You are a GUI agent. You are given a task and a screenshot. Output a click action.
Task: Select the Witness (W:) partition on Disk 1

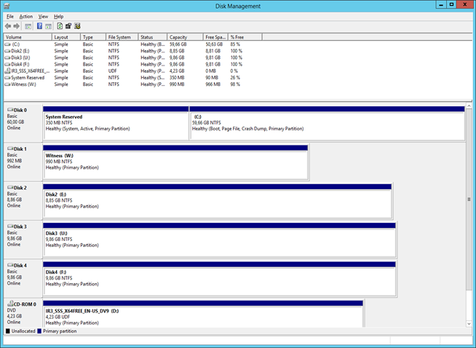coord(175,162)
